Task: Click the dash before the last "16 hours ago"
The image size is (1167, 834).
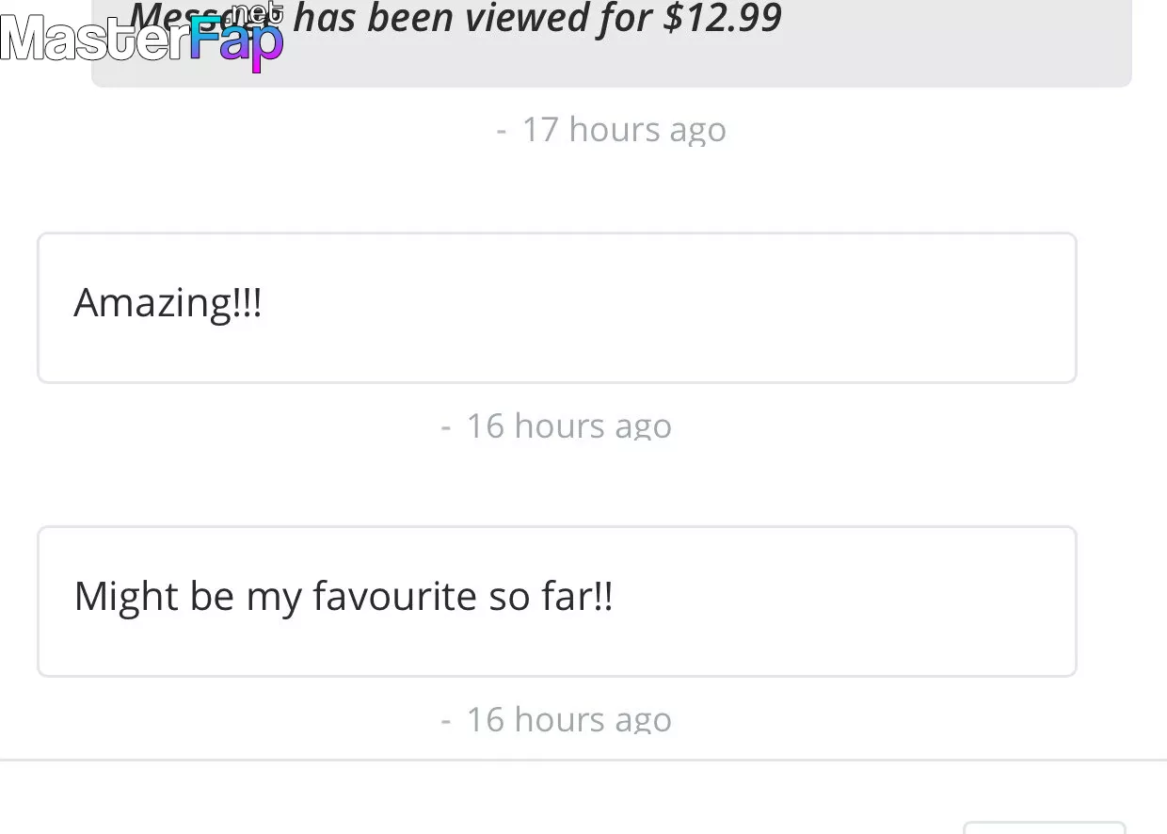Action: [446, 721]
